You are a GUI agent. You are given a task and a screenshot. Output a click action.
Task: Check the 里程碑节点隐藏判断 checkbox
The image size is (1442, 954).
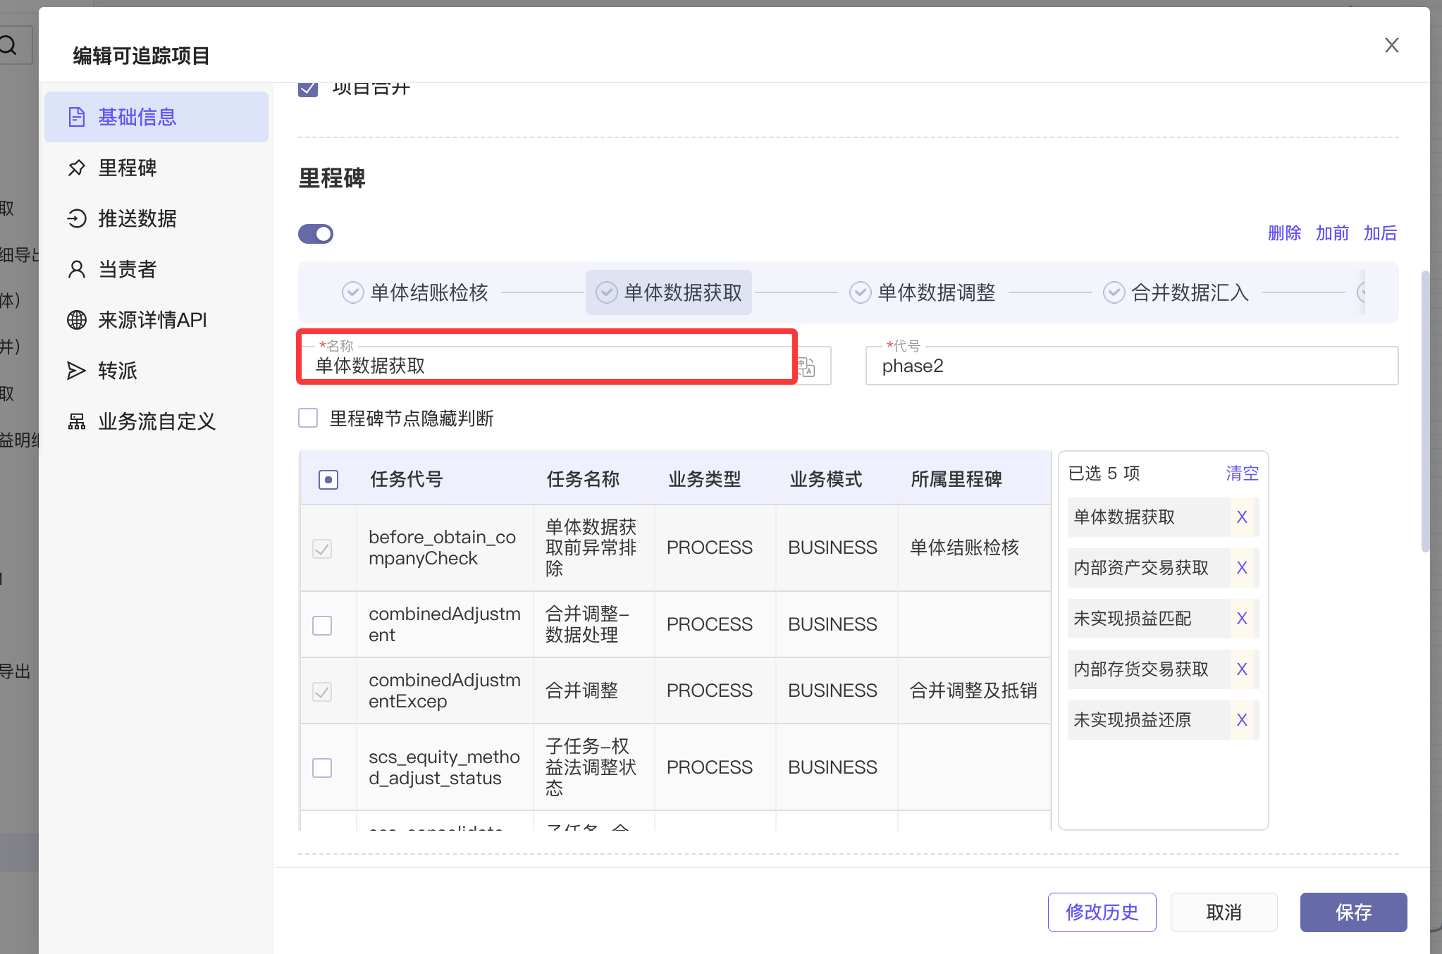[x=308, y=419]
